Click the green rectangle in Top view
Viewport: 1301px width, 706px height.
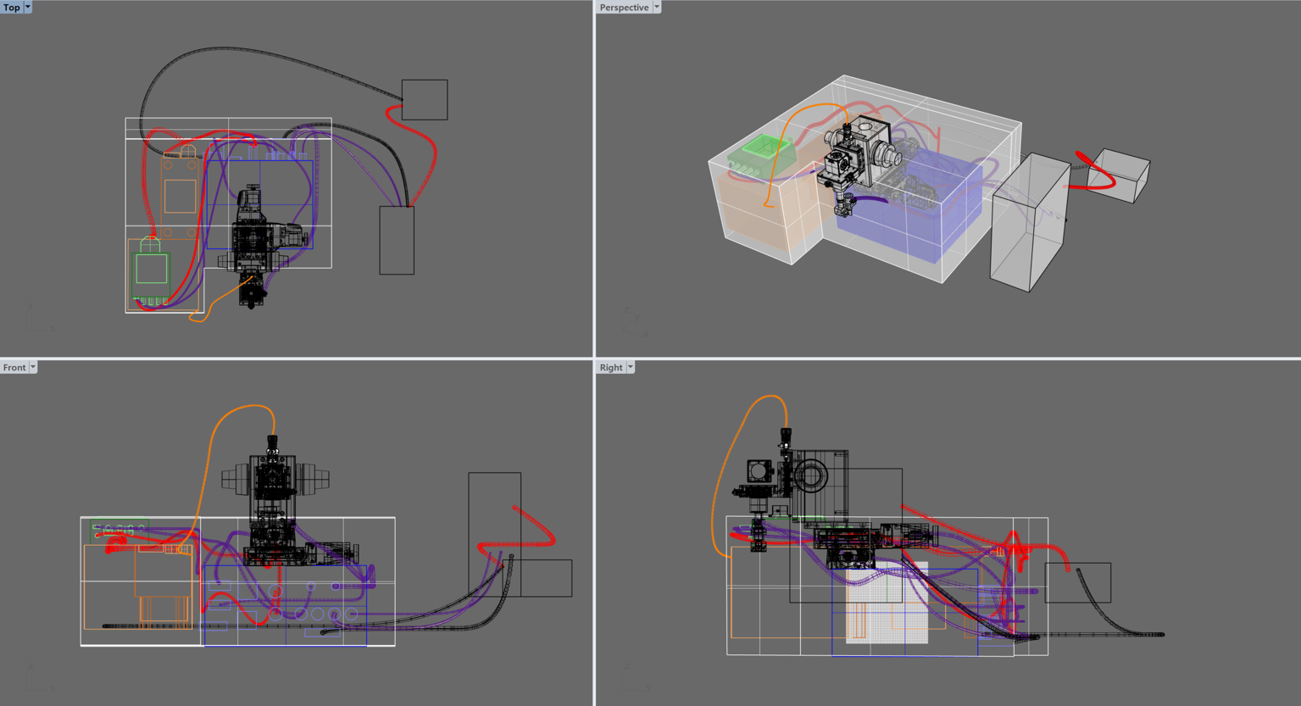(152, 269)
